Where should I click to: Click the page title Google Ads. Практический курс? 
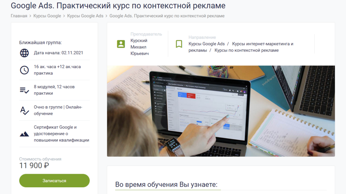coord(118,5)
